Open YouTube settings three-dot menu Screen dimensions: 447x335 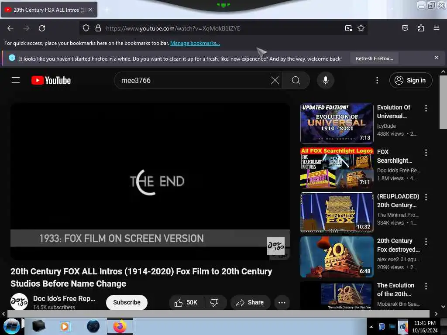click(x=377, y=80)
